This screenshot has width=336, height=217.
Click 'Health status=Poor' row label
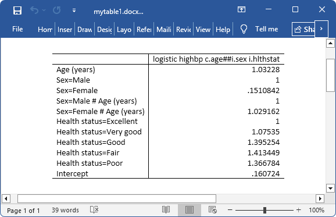click(90, 163)
